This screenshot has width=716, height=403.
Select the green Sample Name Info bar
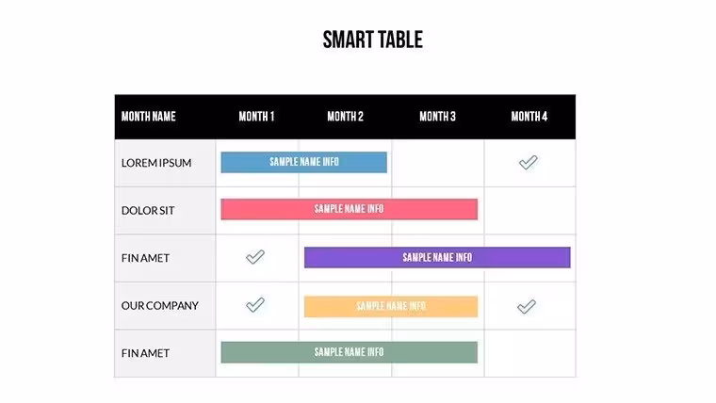pyautogui.click(x=350, y=352)
